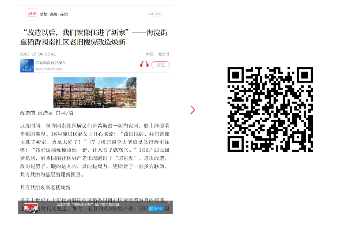Follow the account with the 关注 button
355x231 pixels.
(160, 65)
